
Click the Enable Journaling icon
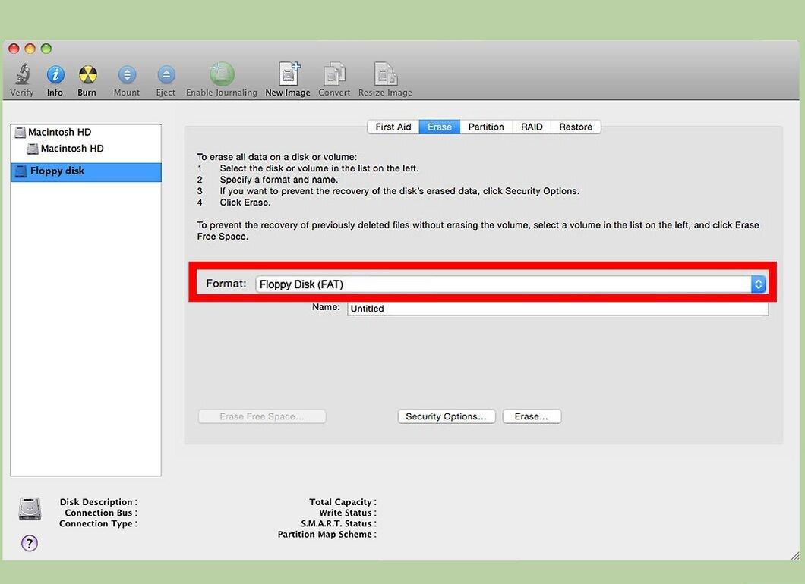point(222,75)
